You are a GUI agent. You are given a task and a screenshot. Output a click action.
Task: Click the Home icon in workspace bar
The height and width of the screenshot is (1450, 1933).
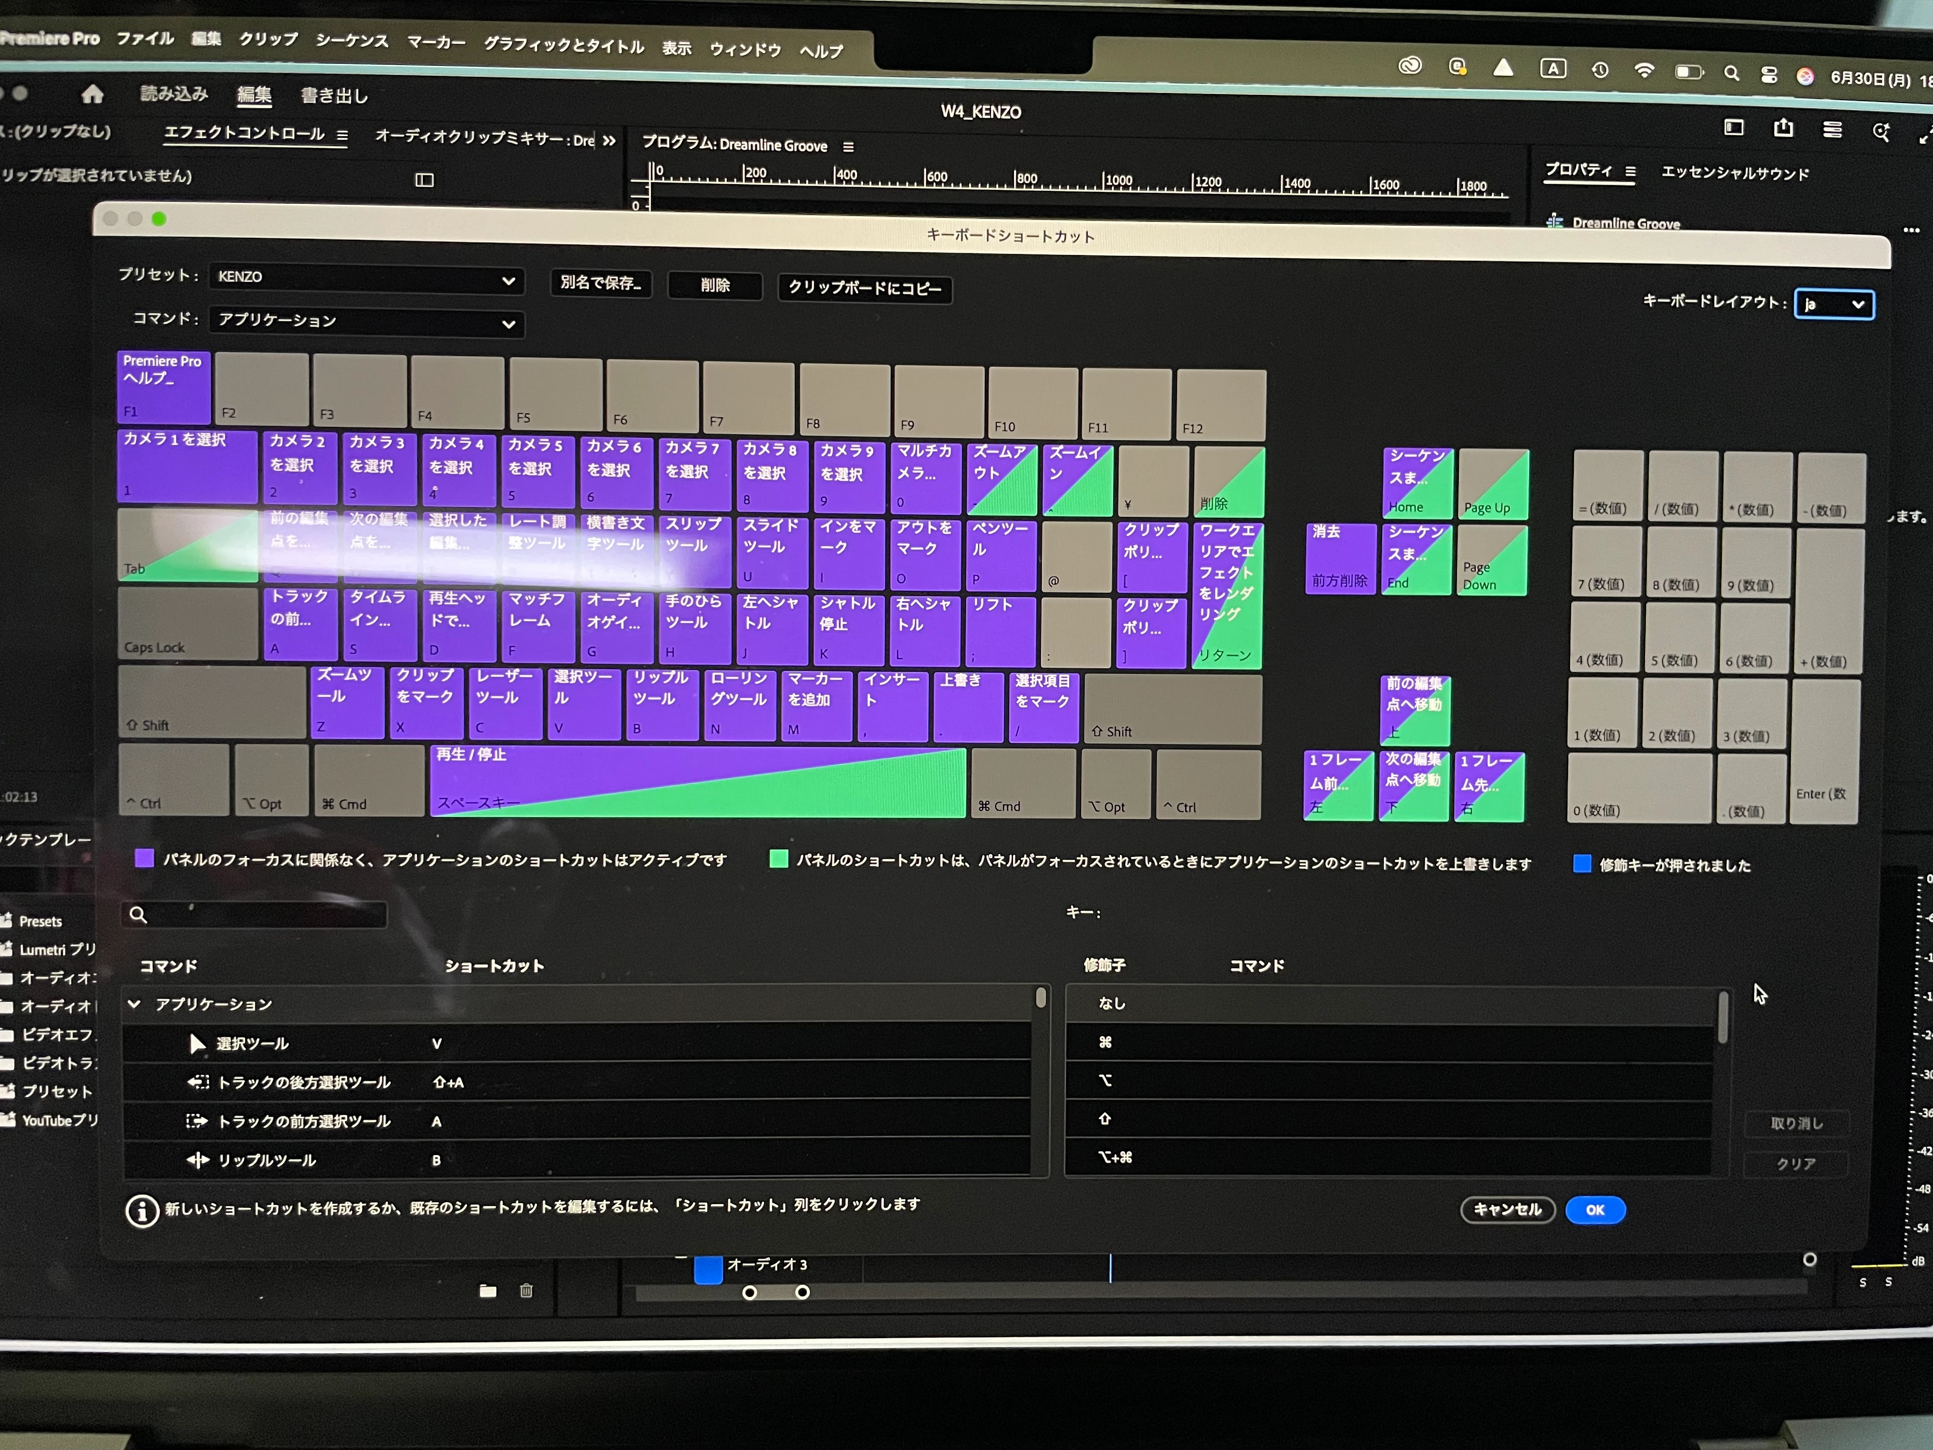tap(93, 94)
